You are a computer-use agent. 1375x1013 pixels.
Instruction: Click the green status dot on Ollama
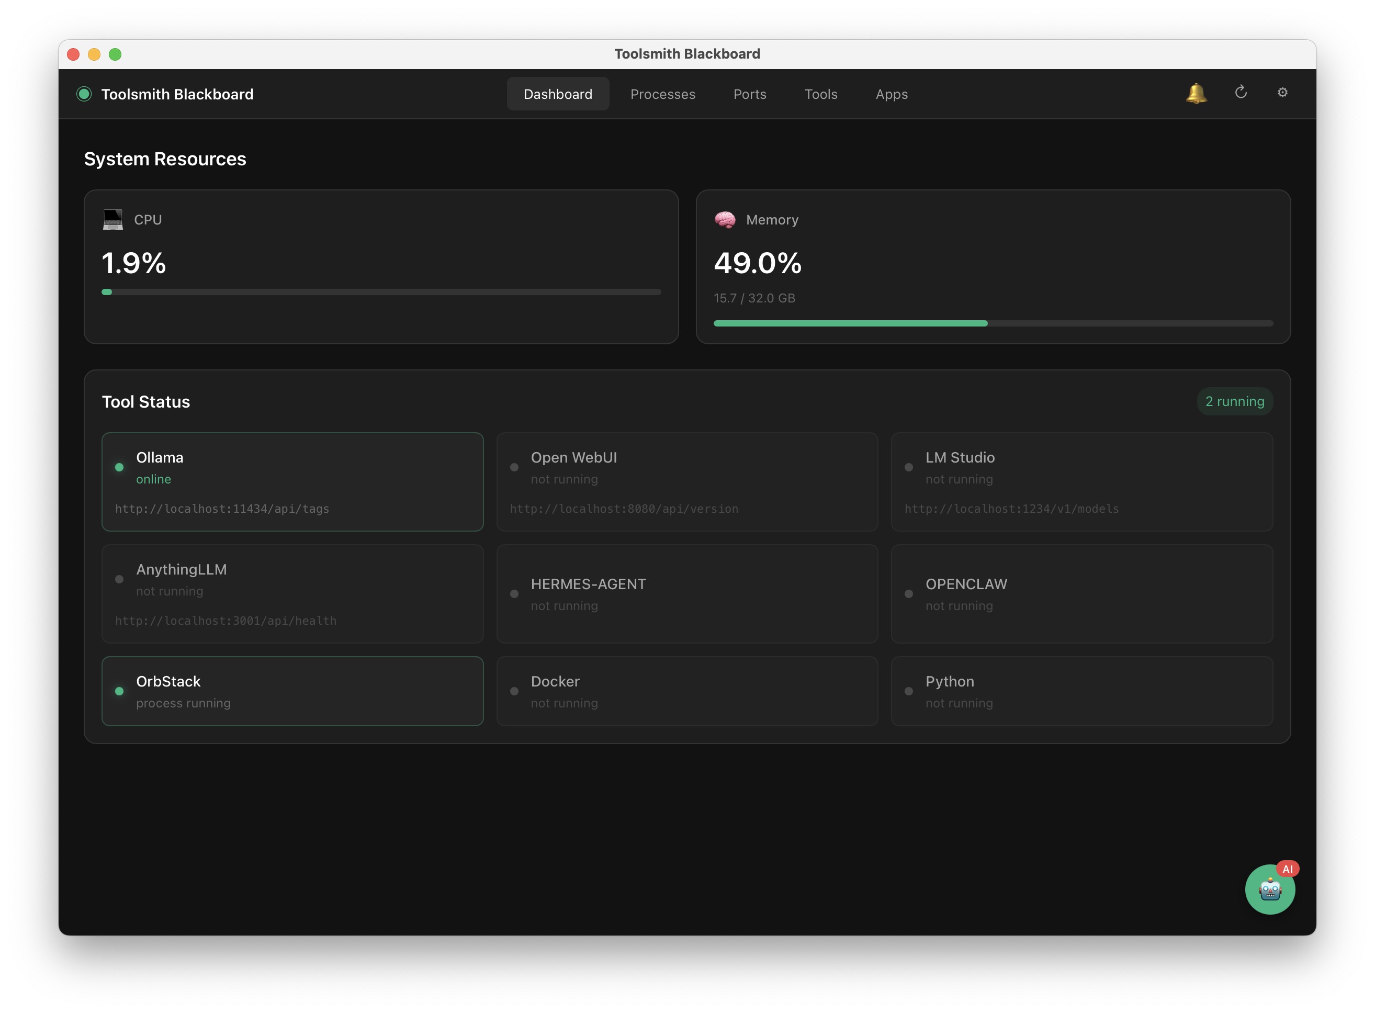click(119, 467)
